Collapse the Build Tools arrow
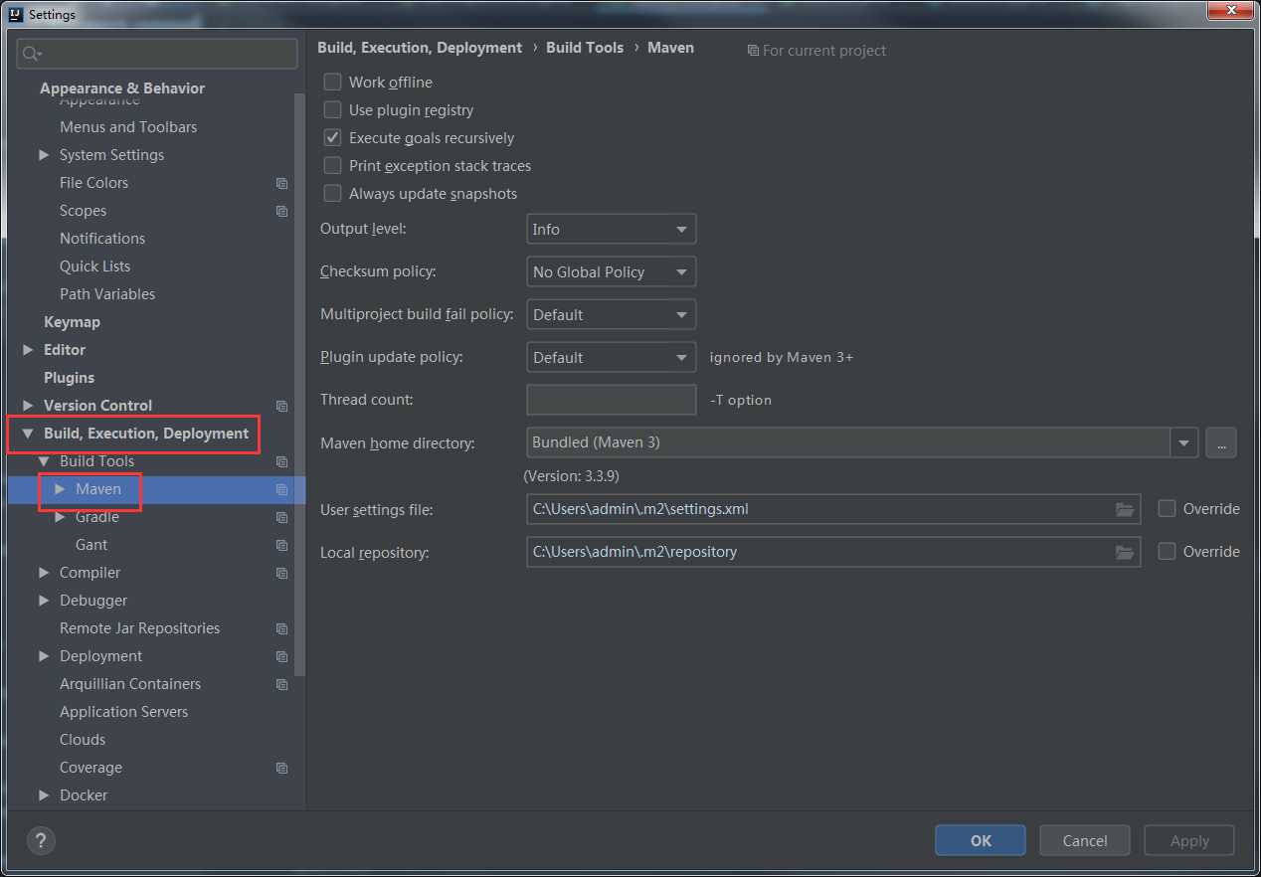This screenshot has height=877, width=1261. pyautogui.click(x=44, y=461)
